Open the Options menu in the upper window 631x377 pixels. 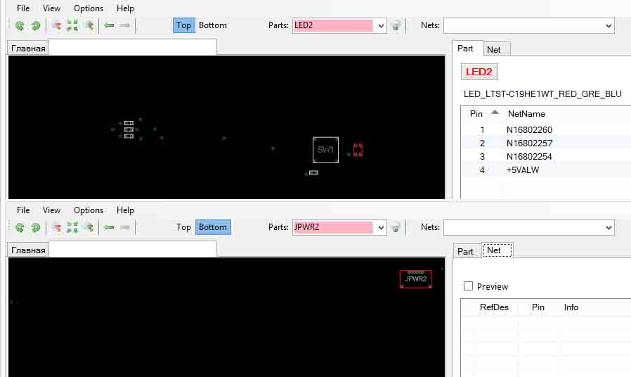click(89, 8)
